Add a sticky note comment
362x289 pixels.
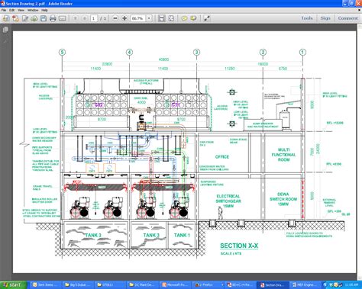[x=184, y=18]
